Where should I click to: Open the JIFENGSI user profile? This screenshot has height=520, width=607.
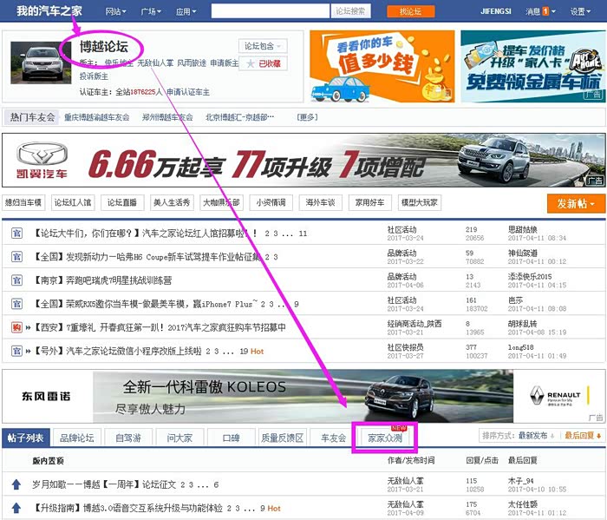coord(495,11)
